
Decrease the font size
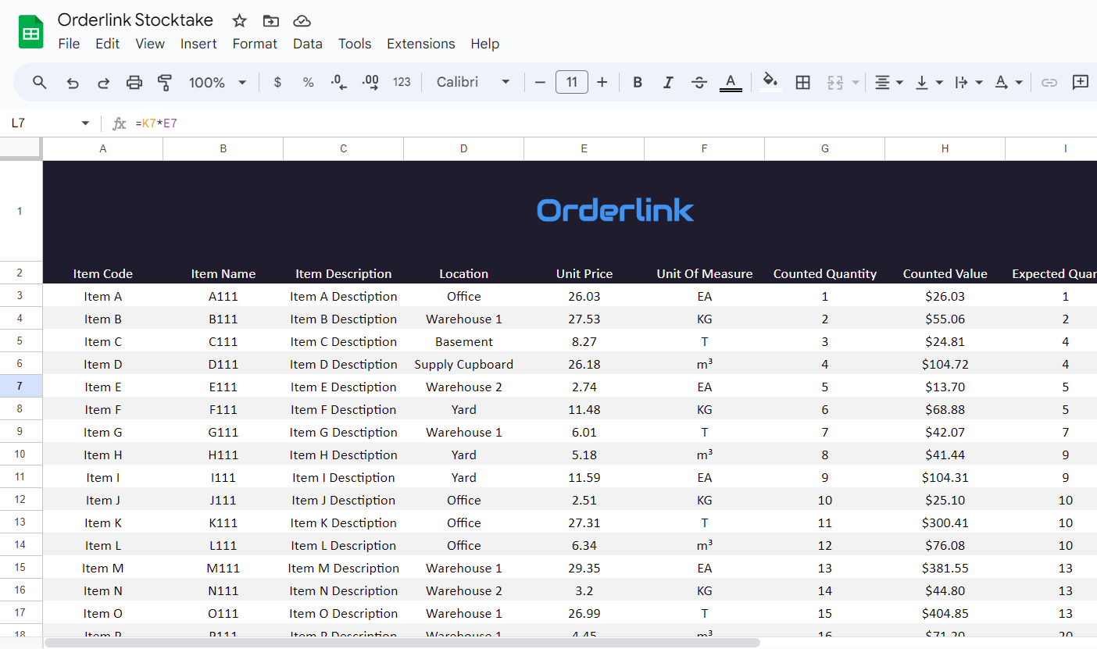[x=540, y=82]
